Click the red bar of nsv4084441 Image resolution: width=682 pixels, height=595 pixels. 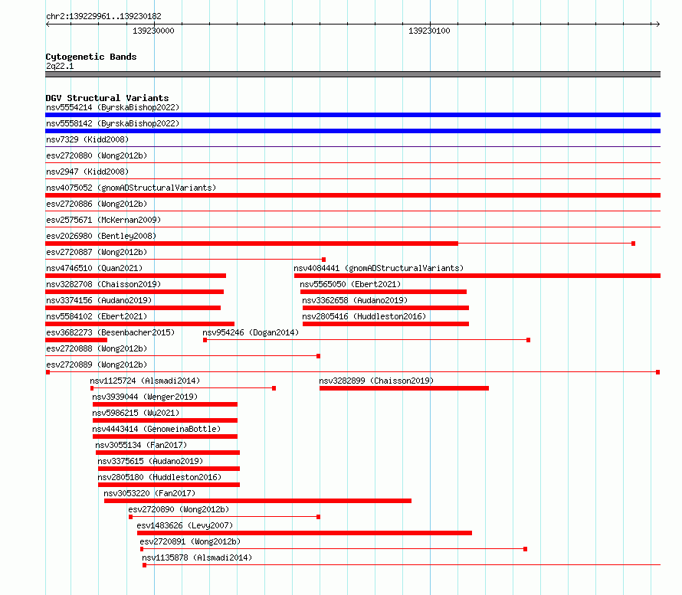click(x=477, y=276)
